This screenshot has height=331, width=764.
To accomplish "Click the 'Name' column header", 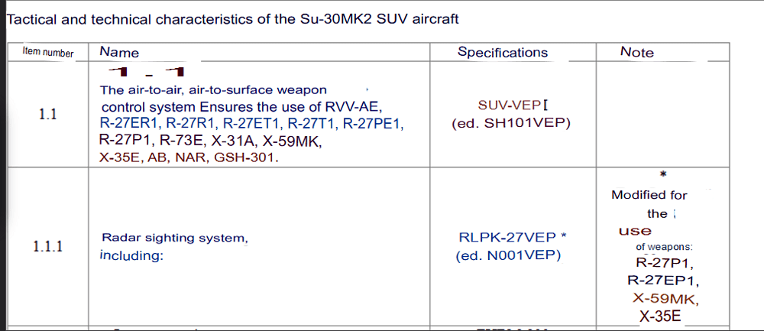I will click(x=119, y=53).
